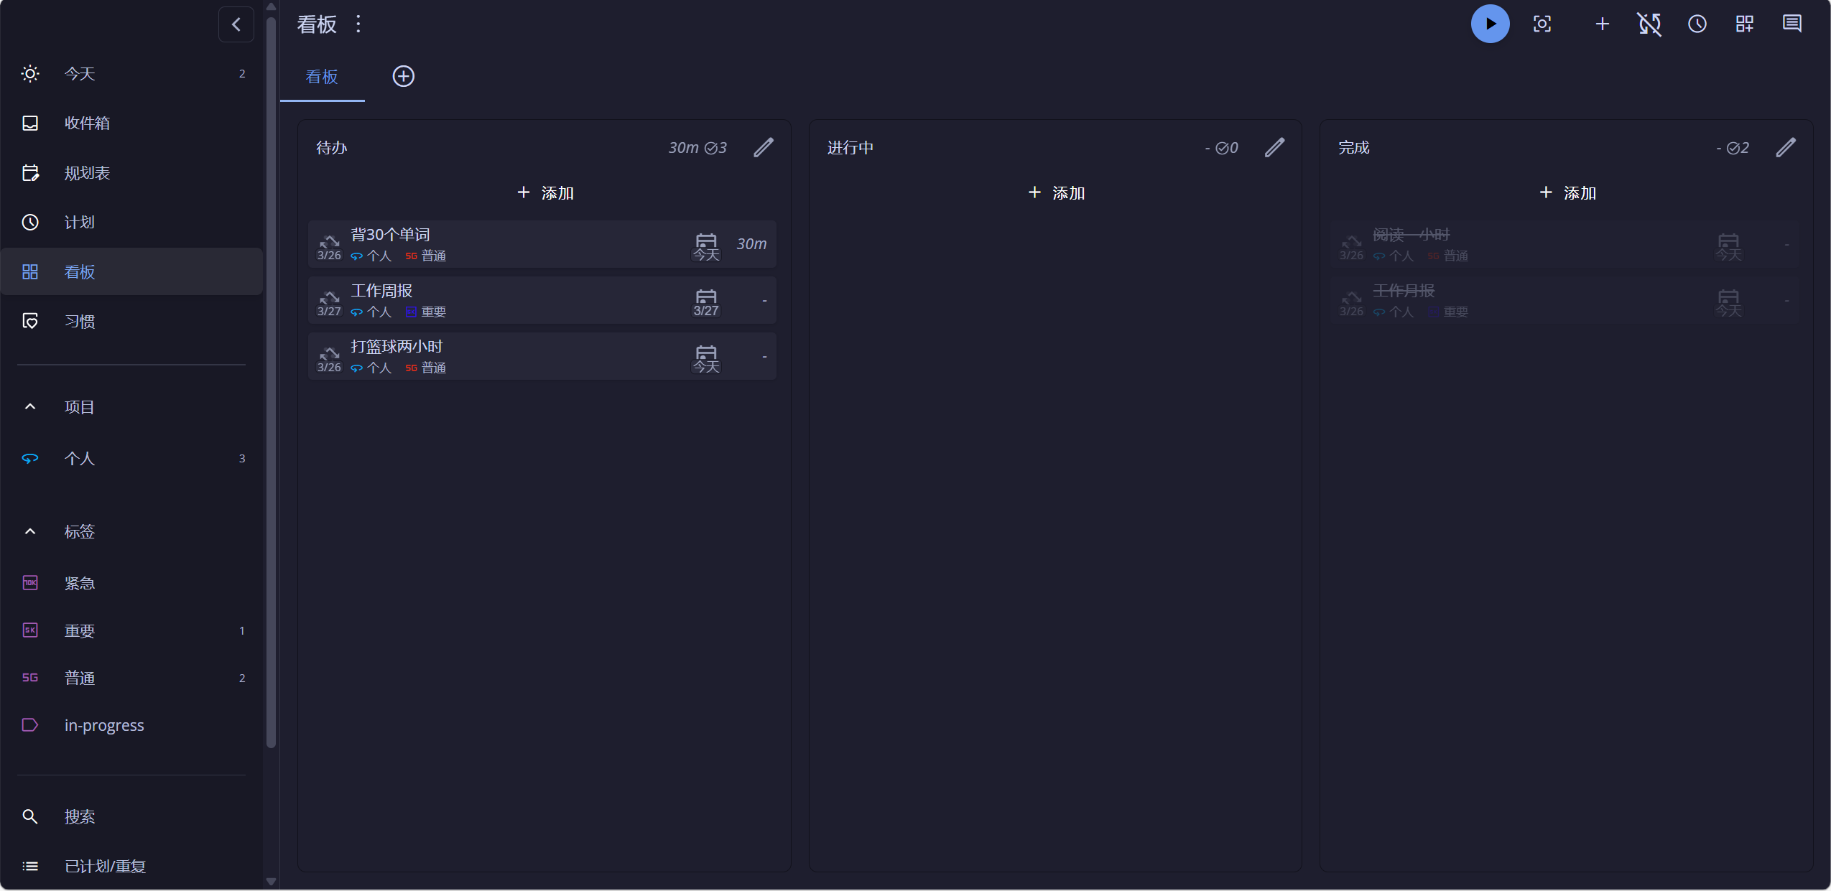
Task: Open the issue panel grid-plus icon
Action: click(x=1744, y=24)
